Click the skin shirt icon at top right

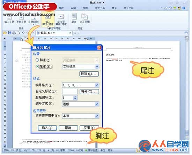(x=166, y=8)
